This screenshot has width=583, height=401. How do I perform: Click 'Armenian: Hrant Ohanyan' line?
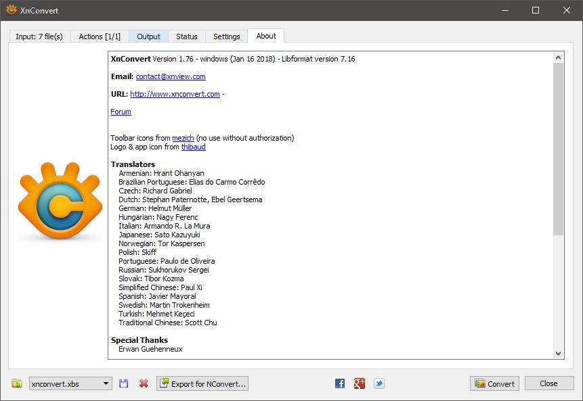point(161,173)
